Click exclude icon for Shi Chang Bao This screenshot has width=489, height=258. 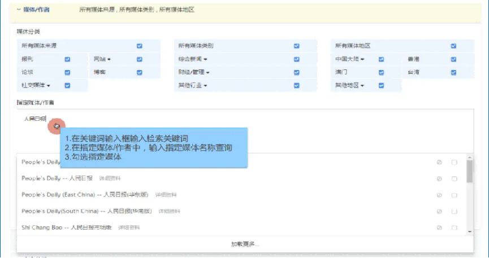point(439,228)
